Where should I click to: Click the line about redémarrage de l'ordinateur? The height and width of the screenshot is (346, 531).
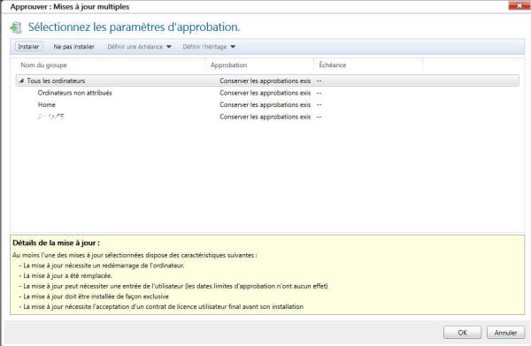click(x=102, y=265)
